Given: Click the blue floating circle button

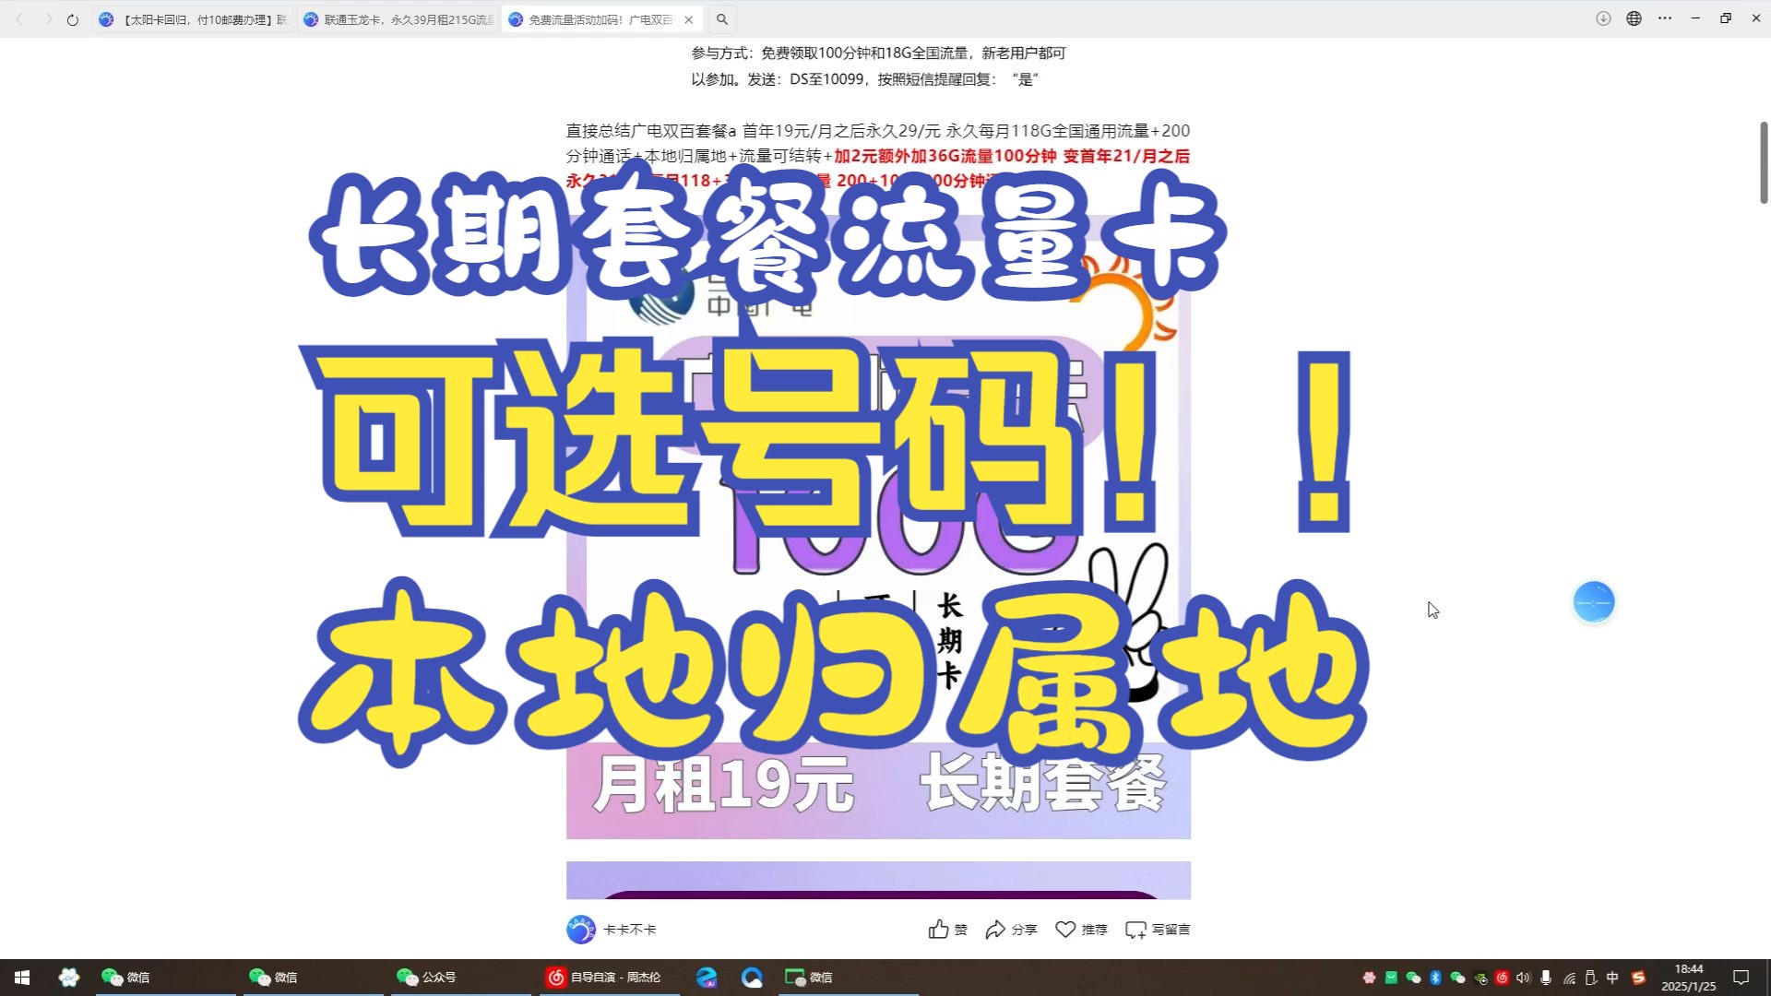Looking at the screenshot, I should [x=1594, y=602].
